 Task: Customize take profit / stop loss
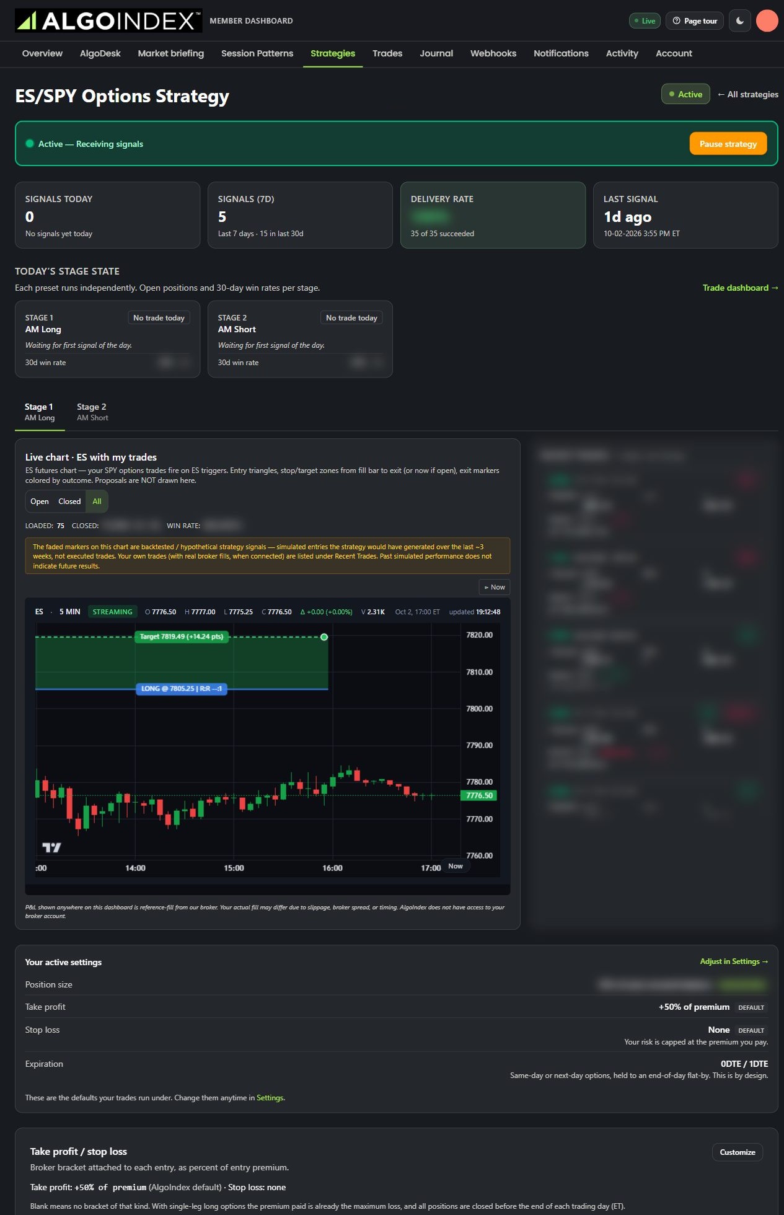[738, 1152]
